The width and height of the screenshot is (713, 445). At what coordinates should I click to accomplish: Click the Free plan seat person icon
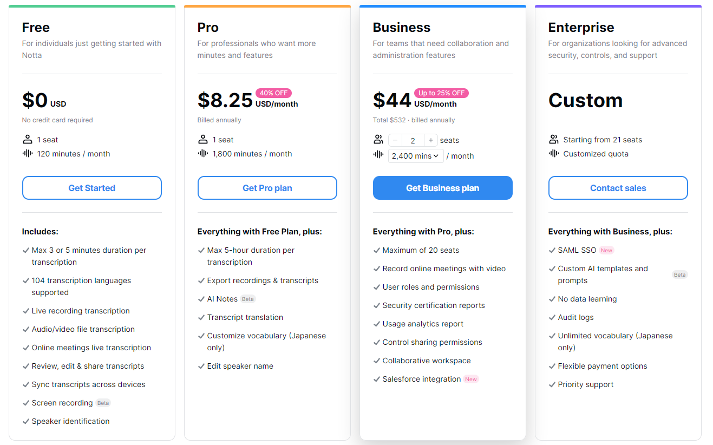(28, 140)
